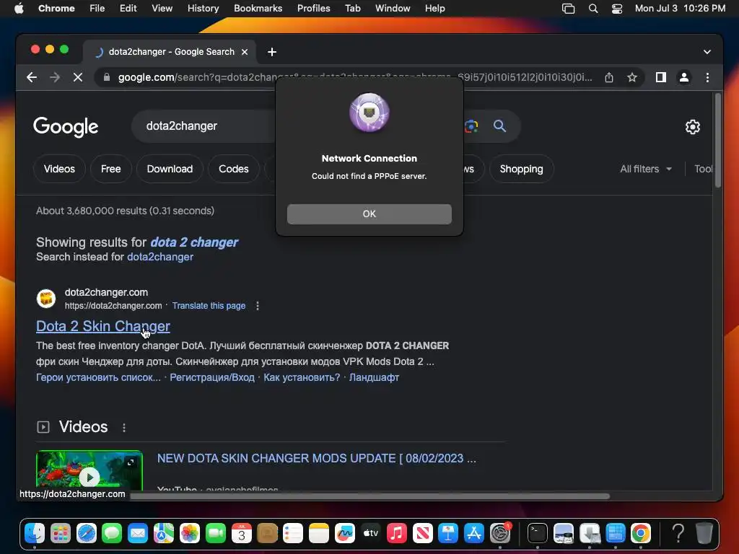The width and height of the screenshot is (739, 554).
Task: Open Safari from the Dock
Action: point(87,533)
